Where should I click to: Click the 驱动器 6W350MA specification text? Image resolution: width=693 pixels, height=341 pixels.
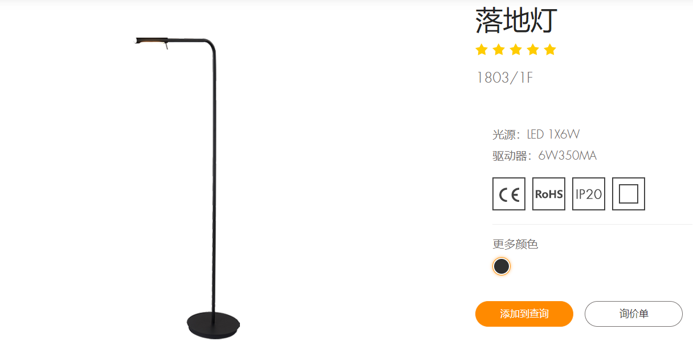[545, 156]
